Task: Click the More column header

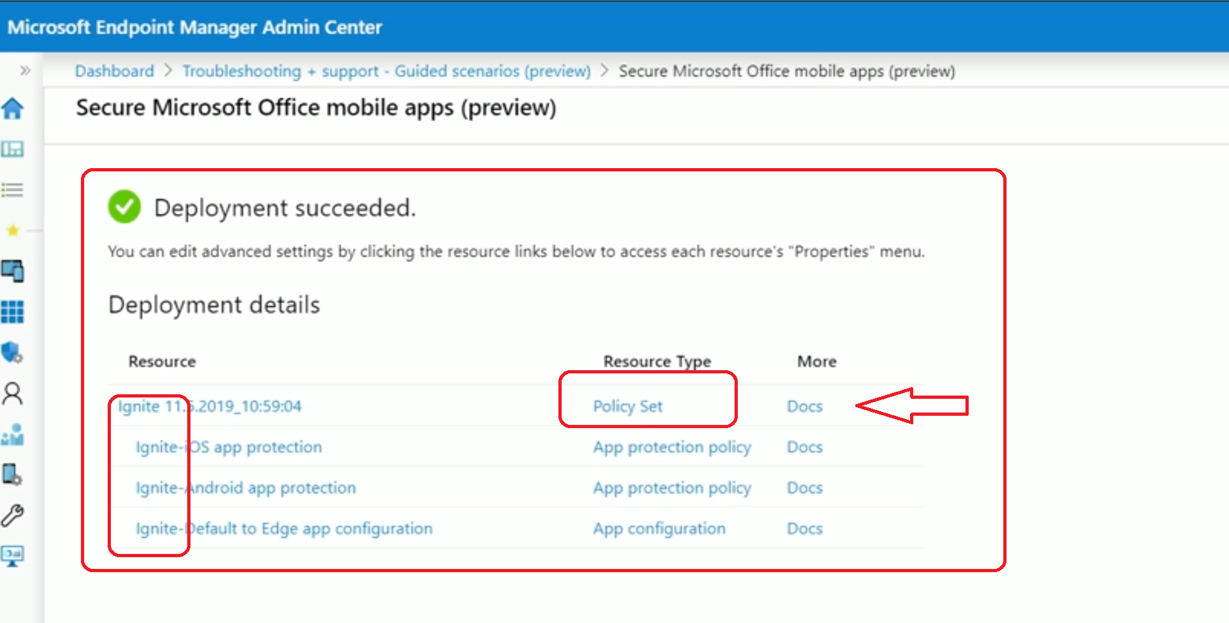Action: [x=817, y=361]
